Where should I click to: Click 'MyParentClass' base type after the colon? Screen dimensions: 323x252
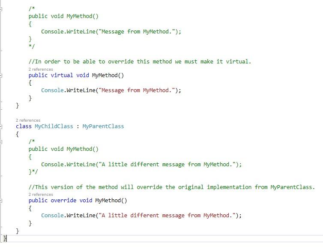[x=103, y=126]
